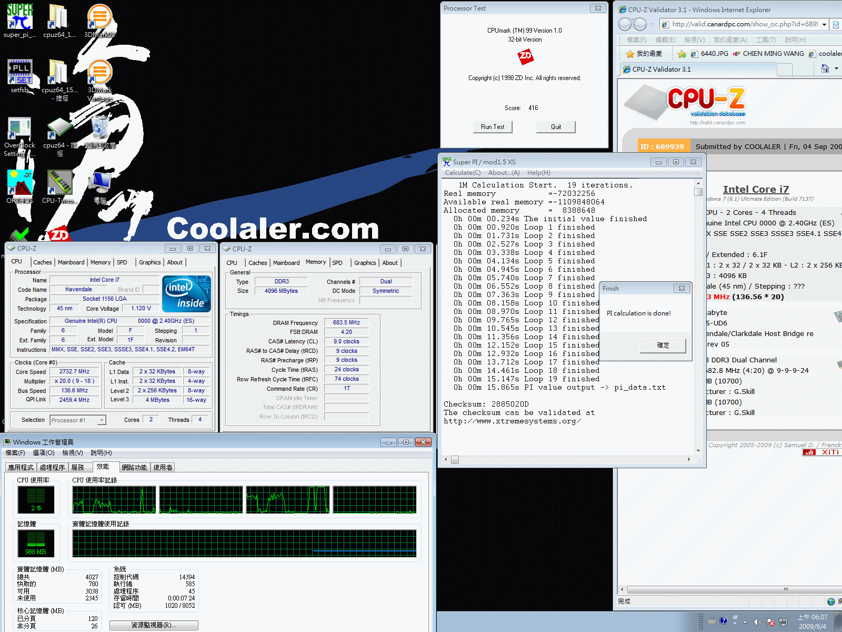The width and height of the screenshot is (842, 632).
Task: Open the first cpuz64_1 folder shortcut
Action: pos(59,21)
